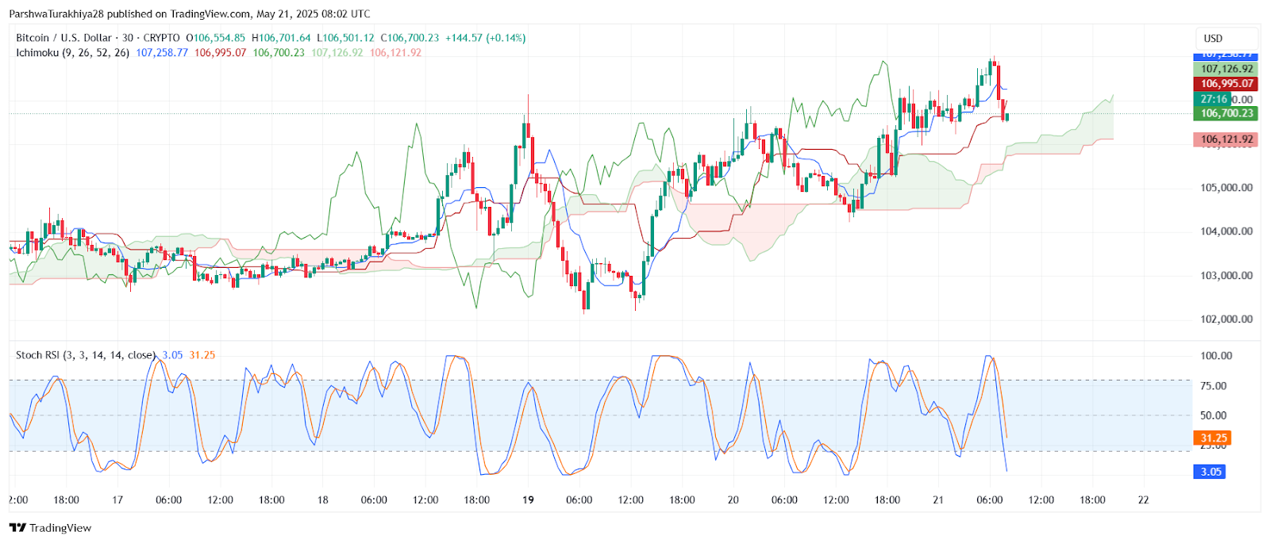Image resolution: width=1270 pixels, height=543 pixels.
Task: Click the 100.00 Stoch RSI scale label
Action: pos(1216,356)
